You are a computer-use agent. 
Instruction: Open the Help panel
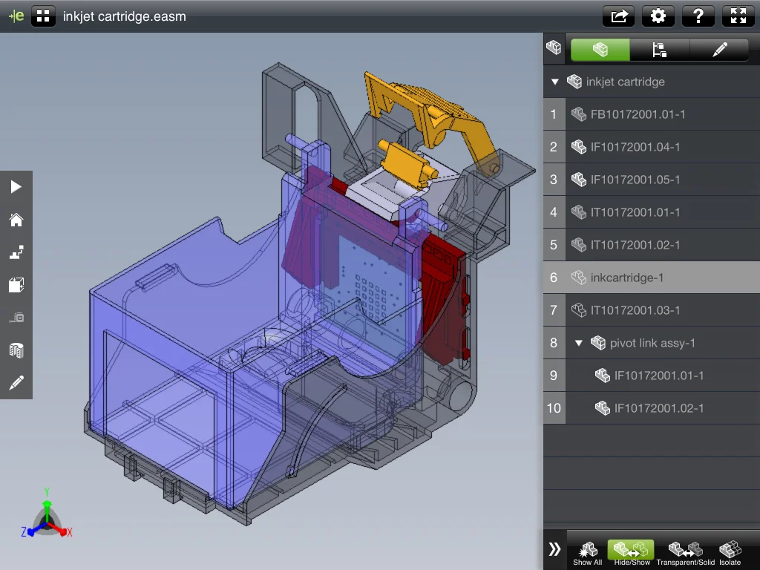point(698,16)
